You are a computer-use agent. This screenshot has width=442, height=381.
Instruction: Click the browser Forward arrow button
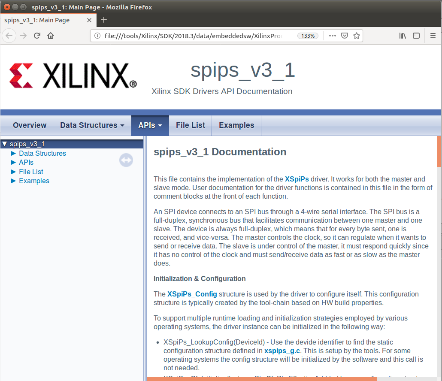click(23, 36)
